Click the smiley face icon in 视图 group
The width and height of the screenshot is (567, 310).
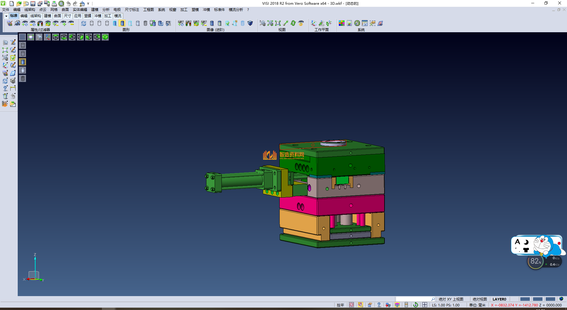(x=301, y=23)
